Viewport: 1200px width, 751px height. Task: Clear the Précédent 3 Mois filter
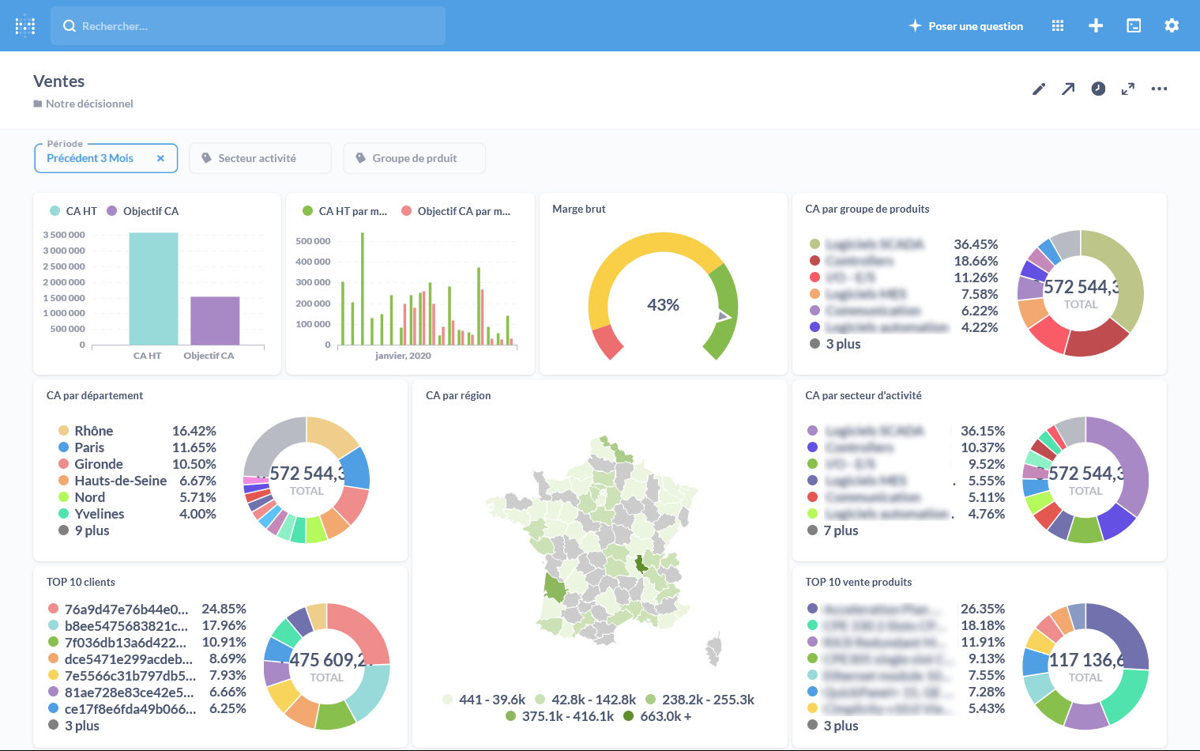coord(160,158)
